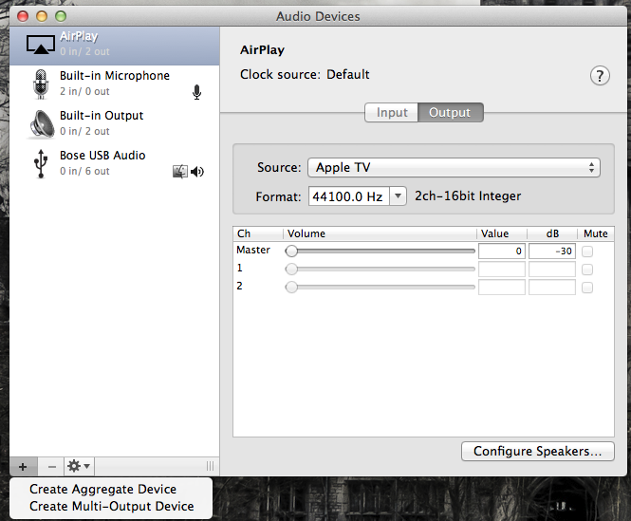Click the 2ch-16bit Integer format label
631x521 pixels.
[468, 196]
